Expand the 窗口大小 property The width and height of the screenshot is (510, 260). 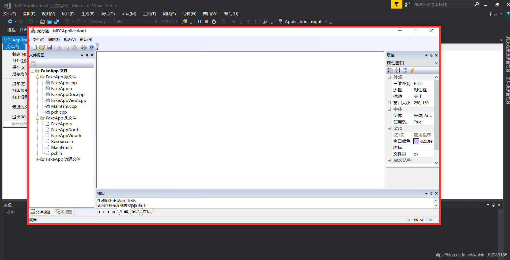389,103
